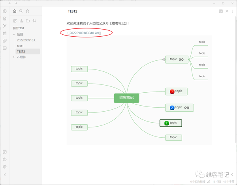Create a new note with the pencil icon
Screen dimensions: 237x185
click(x=15, y=21)
